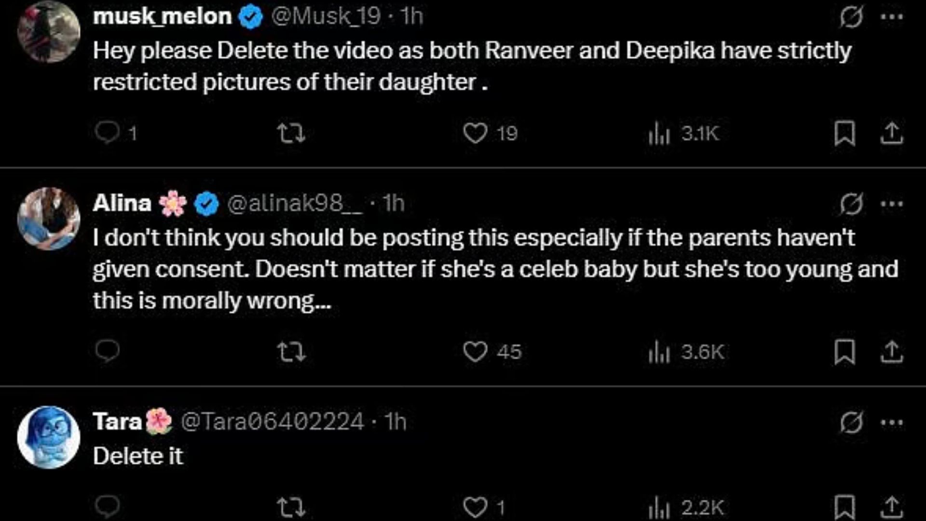Visit the @alinak98__ handle

[x=294, y=203]
